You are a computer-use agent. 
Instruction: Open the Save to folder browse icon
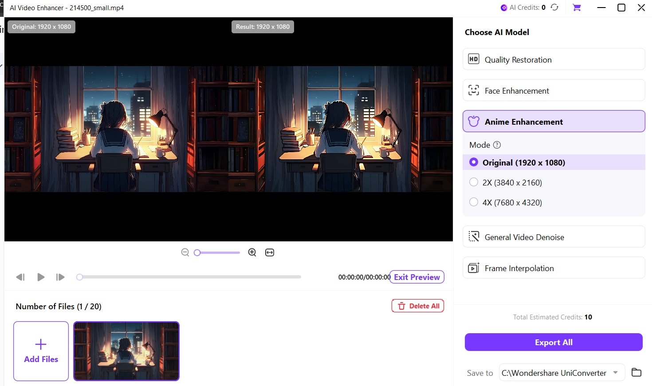click(x=636, y=372)
